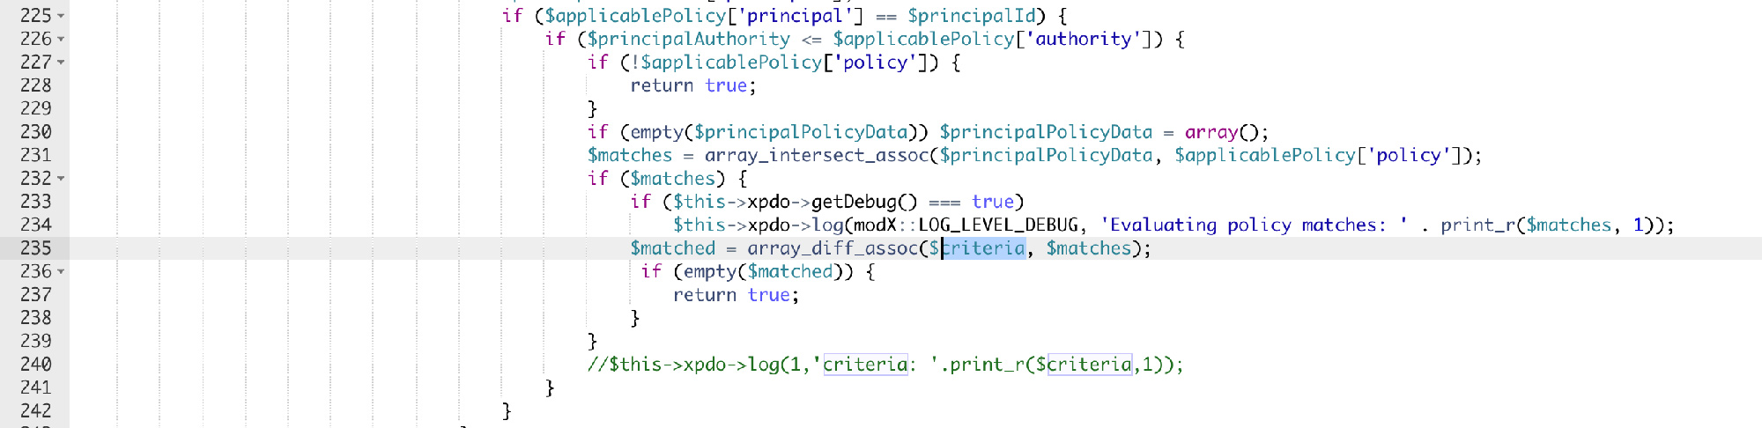
Task: Click 'return true;' on line 237
Action: click(737, 295)
